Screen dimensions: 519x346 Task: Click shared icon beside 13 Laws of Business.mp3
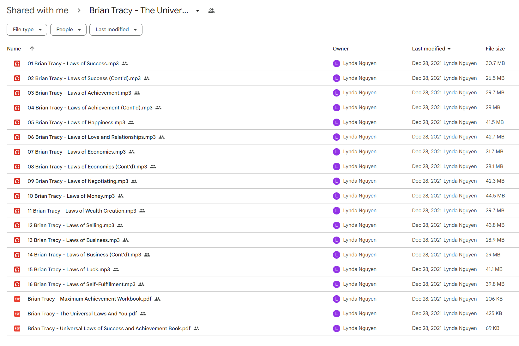(126, 240)
